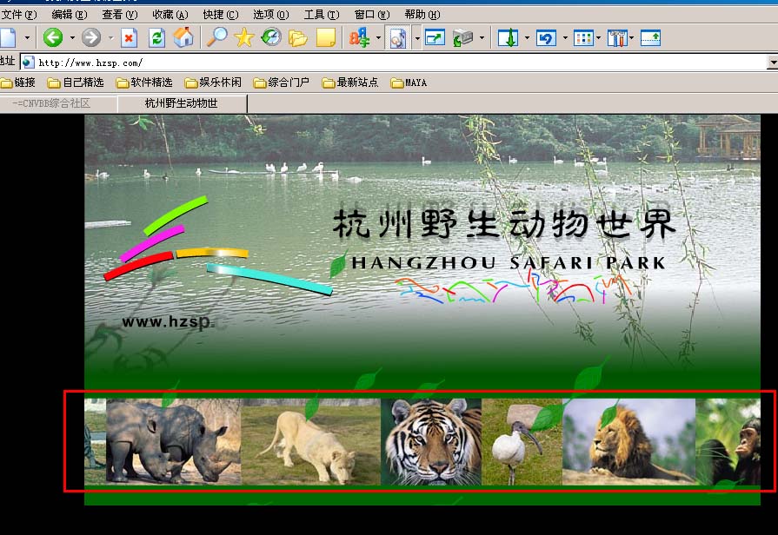Open the 文件(F) menu

click(19, 15)
